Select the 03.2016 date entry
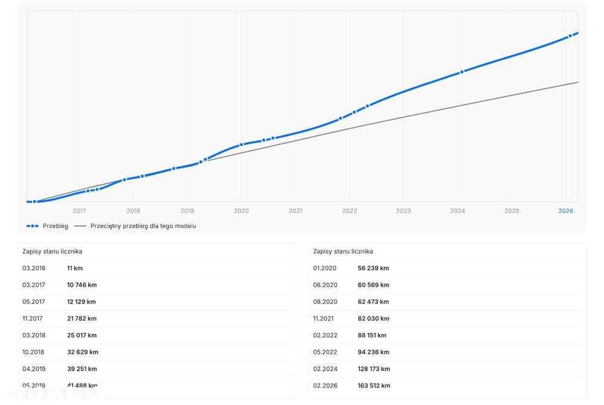 (34, 268)
